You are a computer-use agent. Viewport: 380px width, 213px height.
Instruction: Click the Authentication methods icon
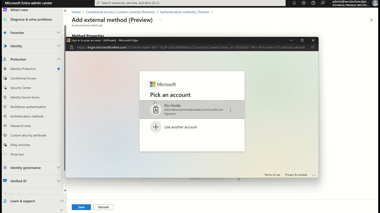[x=5, y=116]
